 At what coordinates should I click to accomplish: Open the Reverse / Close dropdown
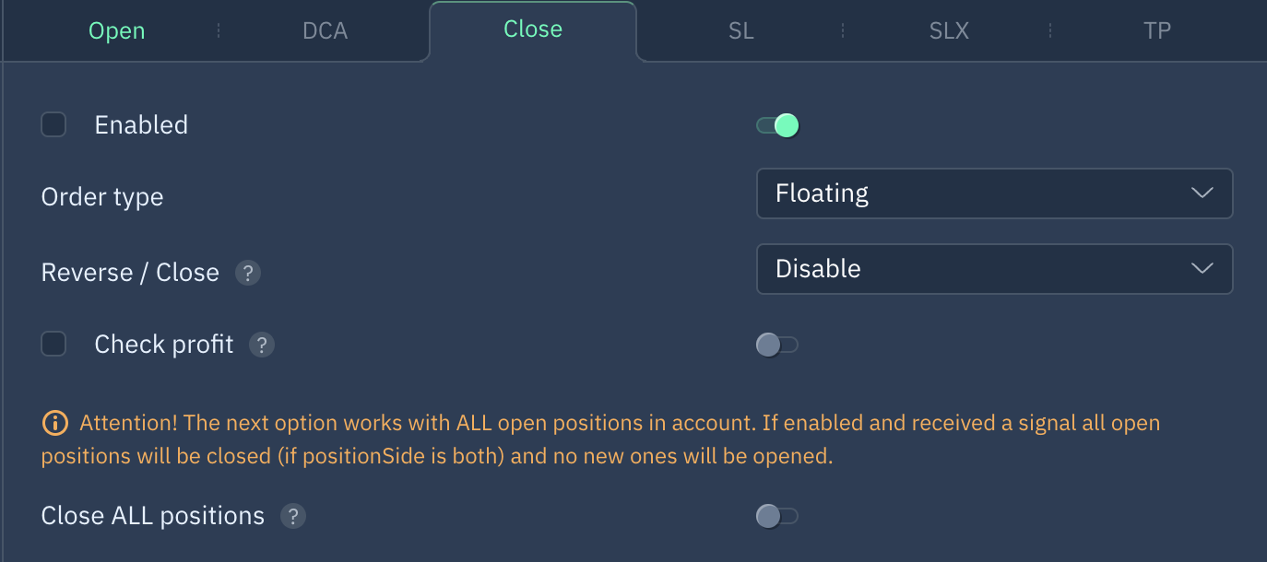[x=994, y=269]
